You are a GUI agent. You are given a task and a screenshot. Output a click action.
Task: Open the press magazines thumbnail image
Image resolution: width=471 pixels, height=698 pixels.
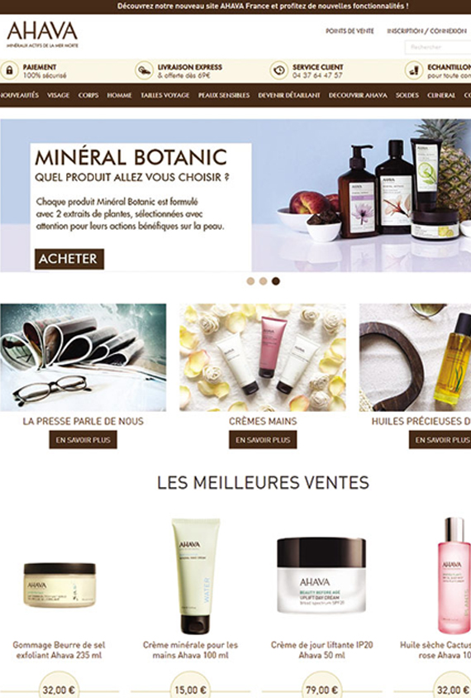pyautogui.click(x=83, y=357)
